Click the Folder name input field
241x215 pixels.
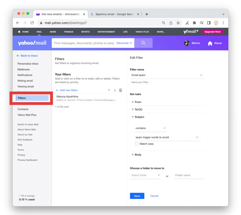tap(189, 175)
